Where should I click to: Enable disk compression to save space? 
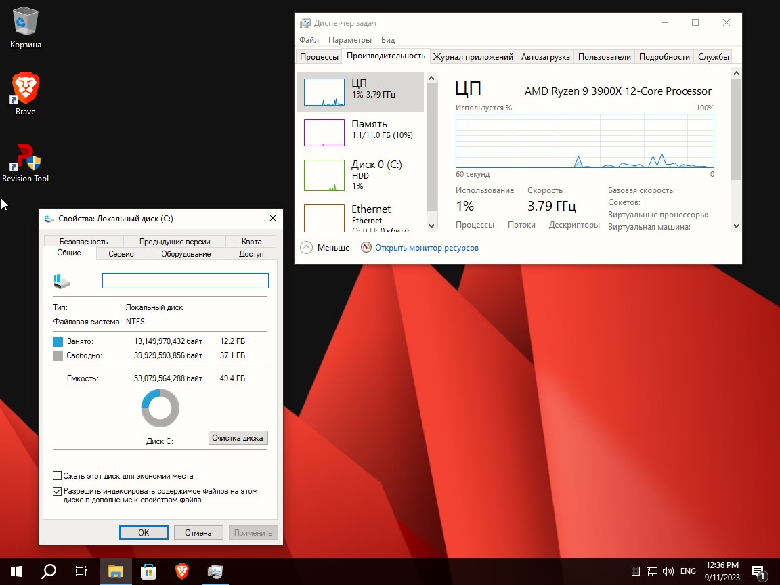coord(58,476)
